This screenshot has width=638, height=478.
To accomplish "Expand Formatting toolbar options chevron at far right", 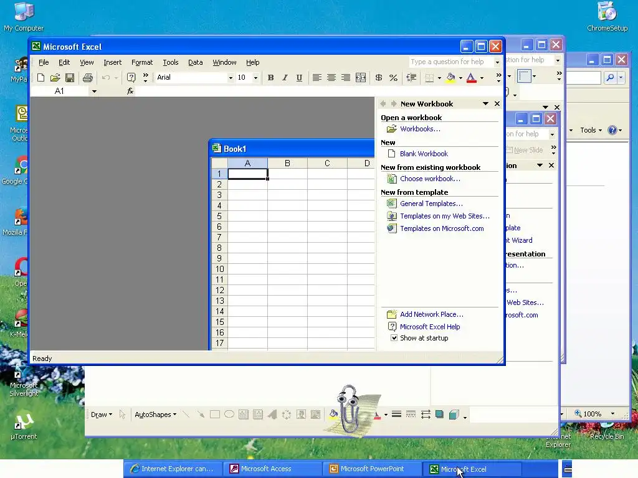I will coord(499,78).
